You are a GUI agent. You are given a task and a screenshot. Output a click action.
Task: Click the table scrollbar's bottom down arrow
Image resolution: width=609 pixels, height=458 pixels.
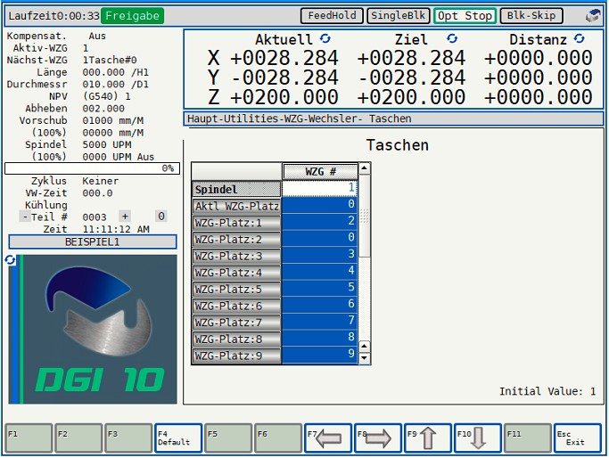pyautogui.click(x=364, y=358)
